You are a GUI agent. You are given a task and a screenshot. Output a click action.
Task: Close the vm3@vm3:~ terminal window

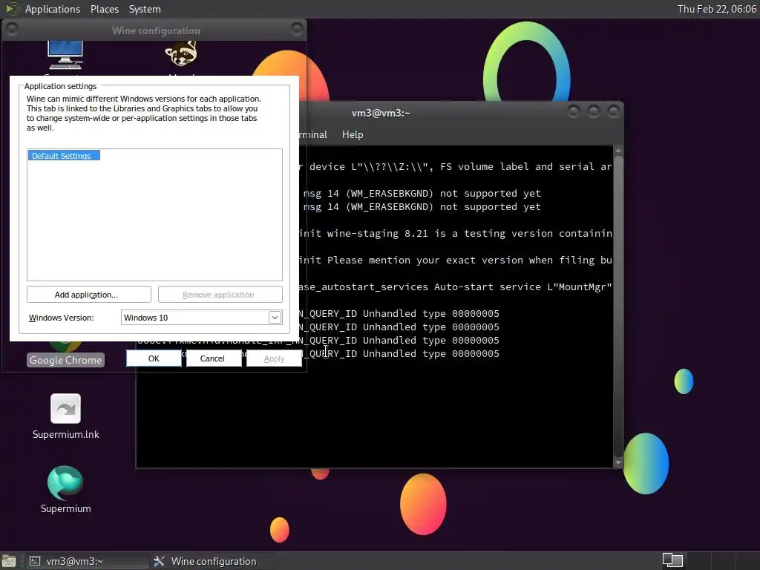[x=614, y=112]
